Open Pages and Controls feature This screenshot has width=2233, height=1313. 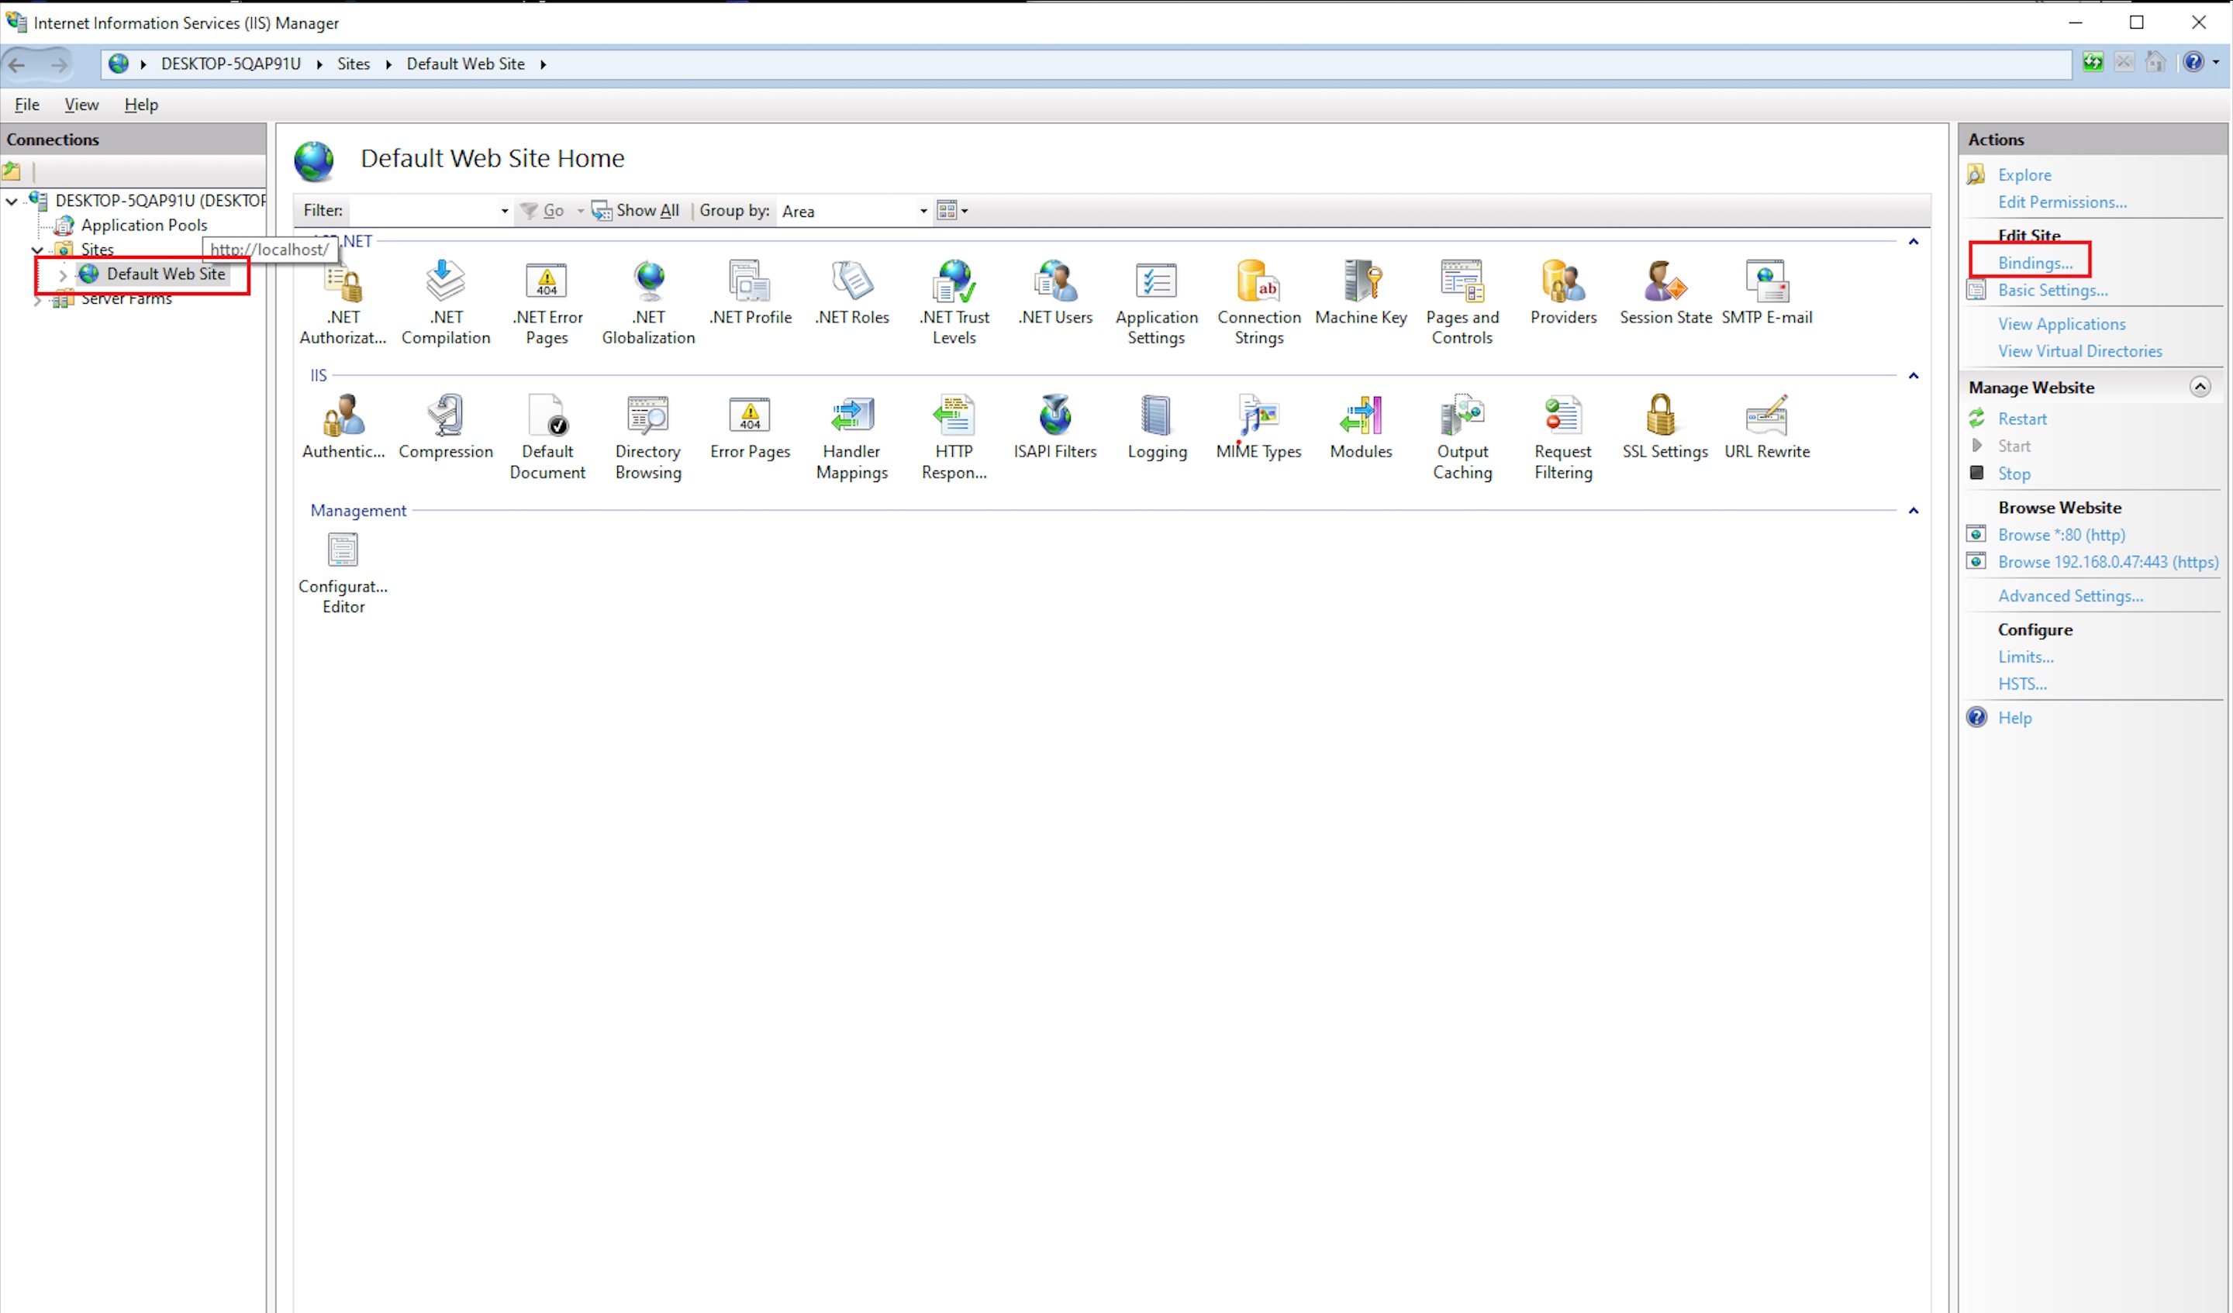click(x=1462, y=303)
